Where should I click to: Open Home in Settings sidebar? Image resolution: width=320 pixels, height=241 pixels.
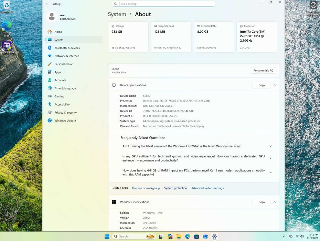(x=74, y=32)
